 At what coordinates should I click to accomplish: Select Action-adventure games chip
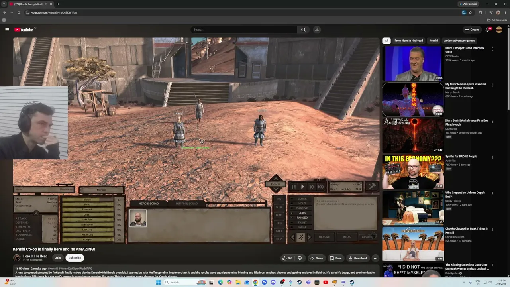[x=459, y=41]
